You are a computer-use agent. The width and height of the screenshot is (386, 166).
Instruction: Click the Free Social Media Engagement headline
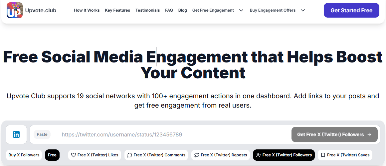(193, 65)
